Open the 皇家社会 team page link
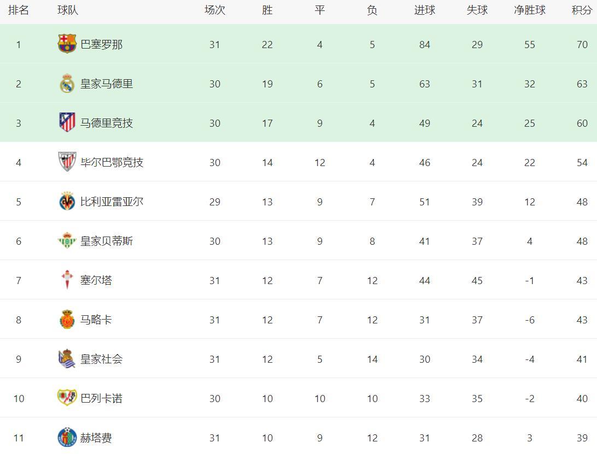Viewport: 597px width, 454px height. coord(101,359)
